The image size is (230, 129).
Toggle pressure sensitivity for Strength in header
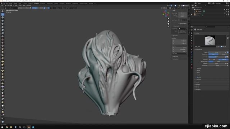[45, 8]
